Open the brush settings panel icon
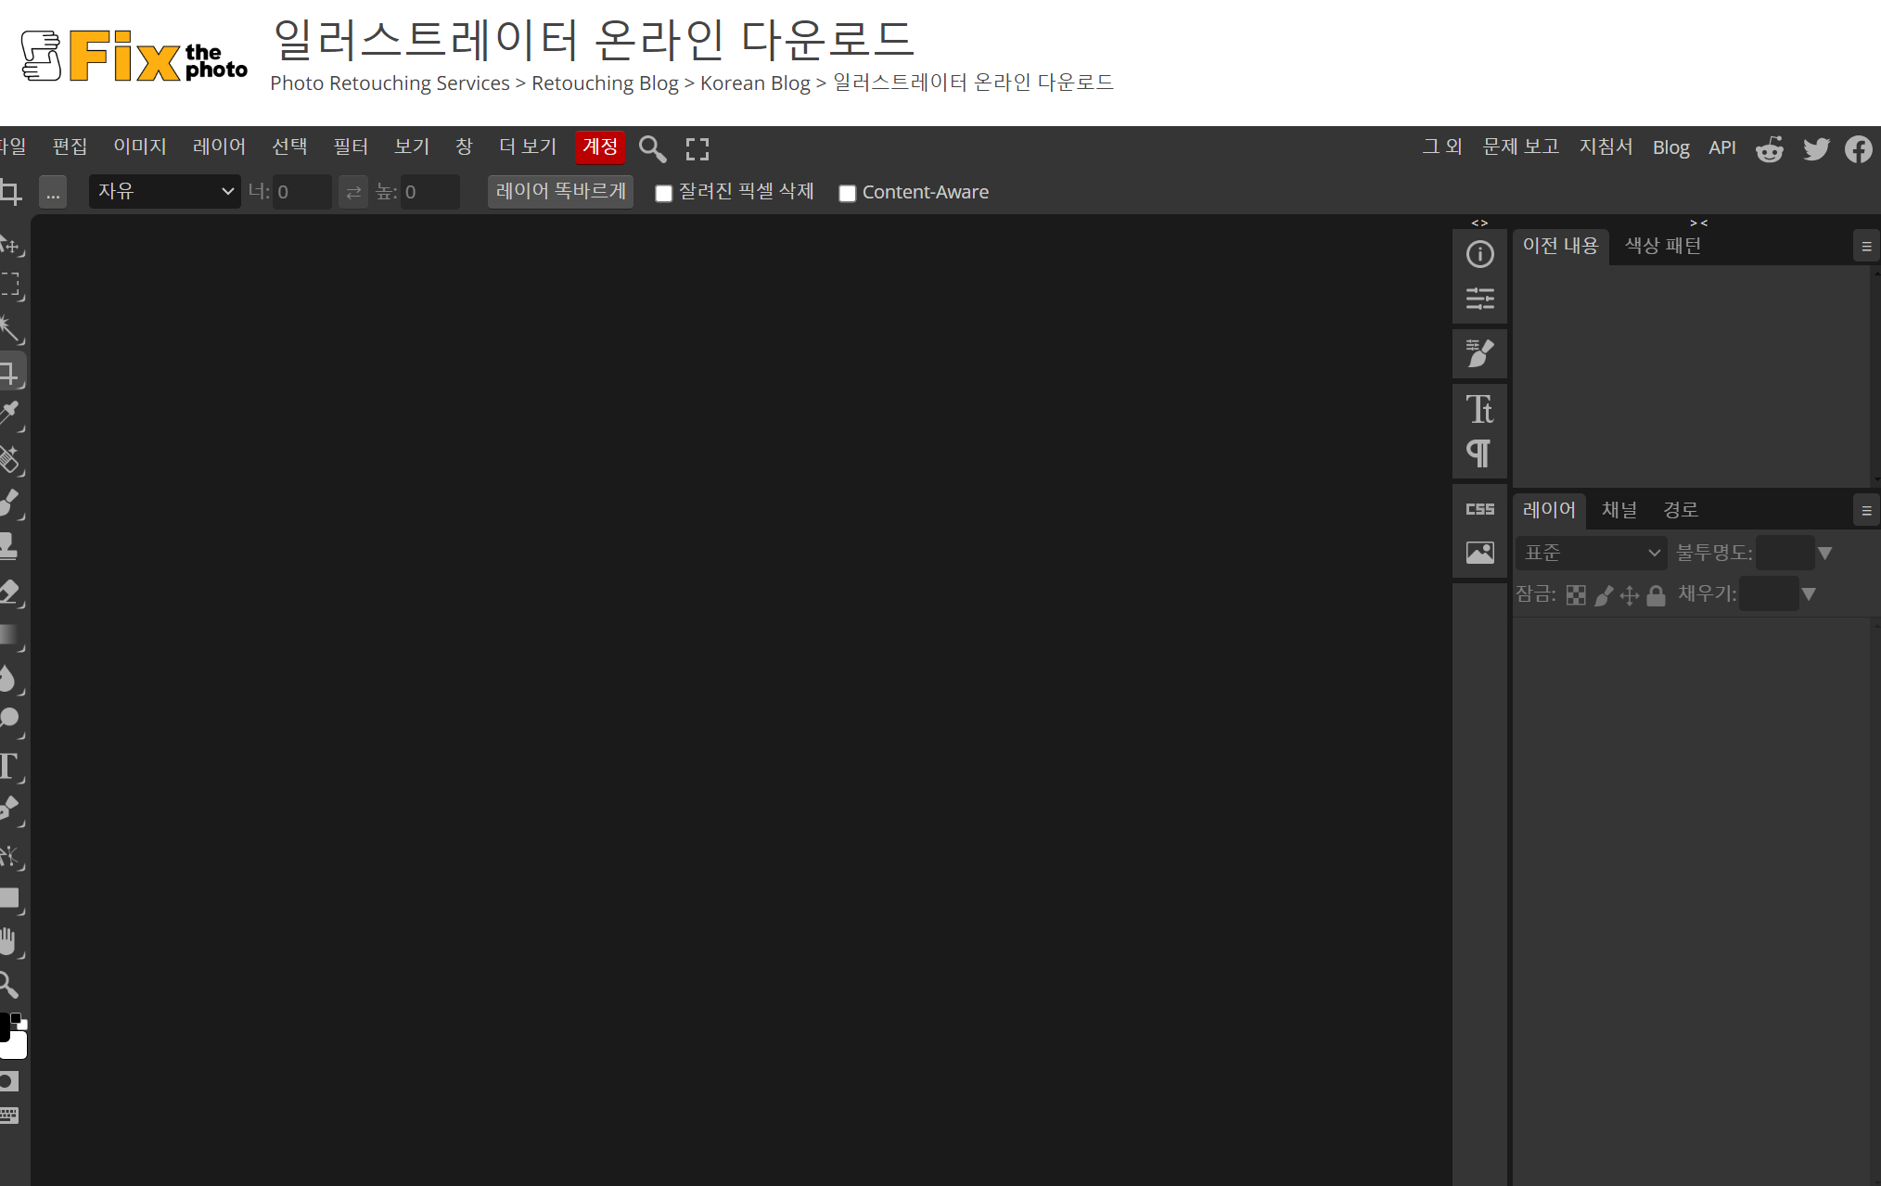Viewport: 1881px width, 1186px height. click(1479, 353)
